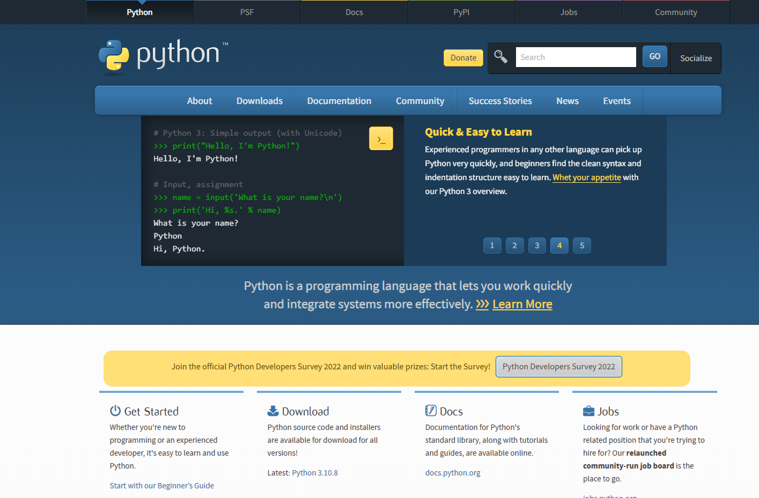This screenshot has width=759, height=498.
Task: Open the Downloads menu
Action: pyautogui.click(x=260, y=100)
